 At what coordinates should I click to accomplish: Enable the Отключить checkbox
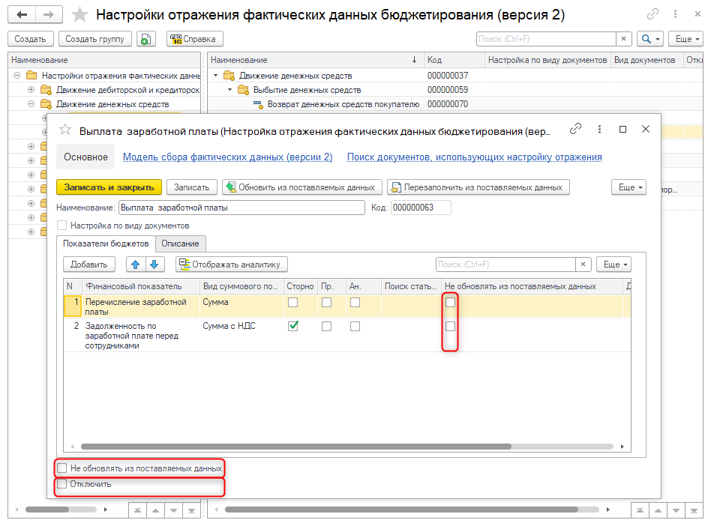(62, 484)
